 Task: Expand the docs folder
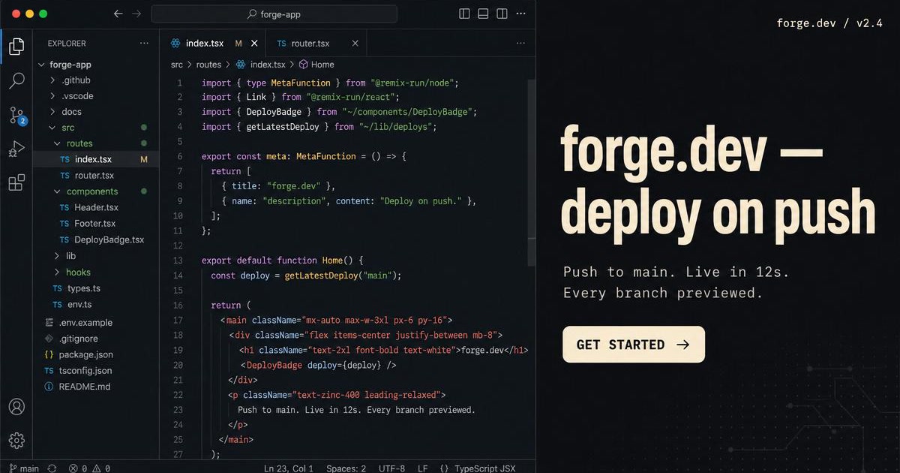(x=96, y=112)
